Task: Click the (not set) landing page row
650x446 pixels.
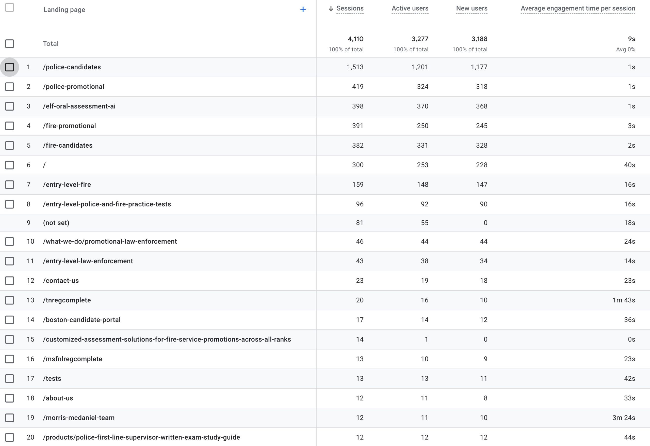Action: 56,223
